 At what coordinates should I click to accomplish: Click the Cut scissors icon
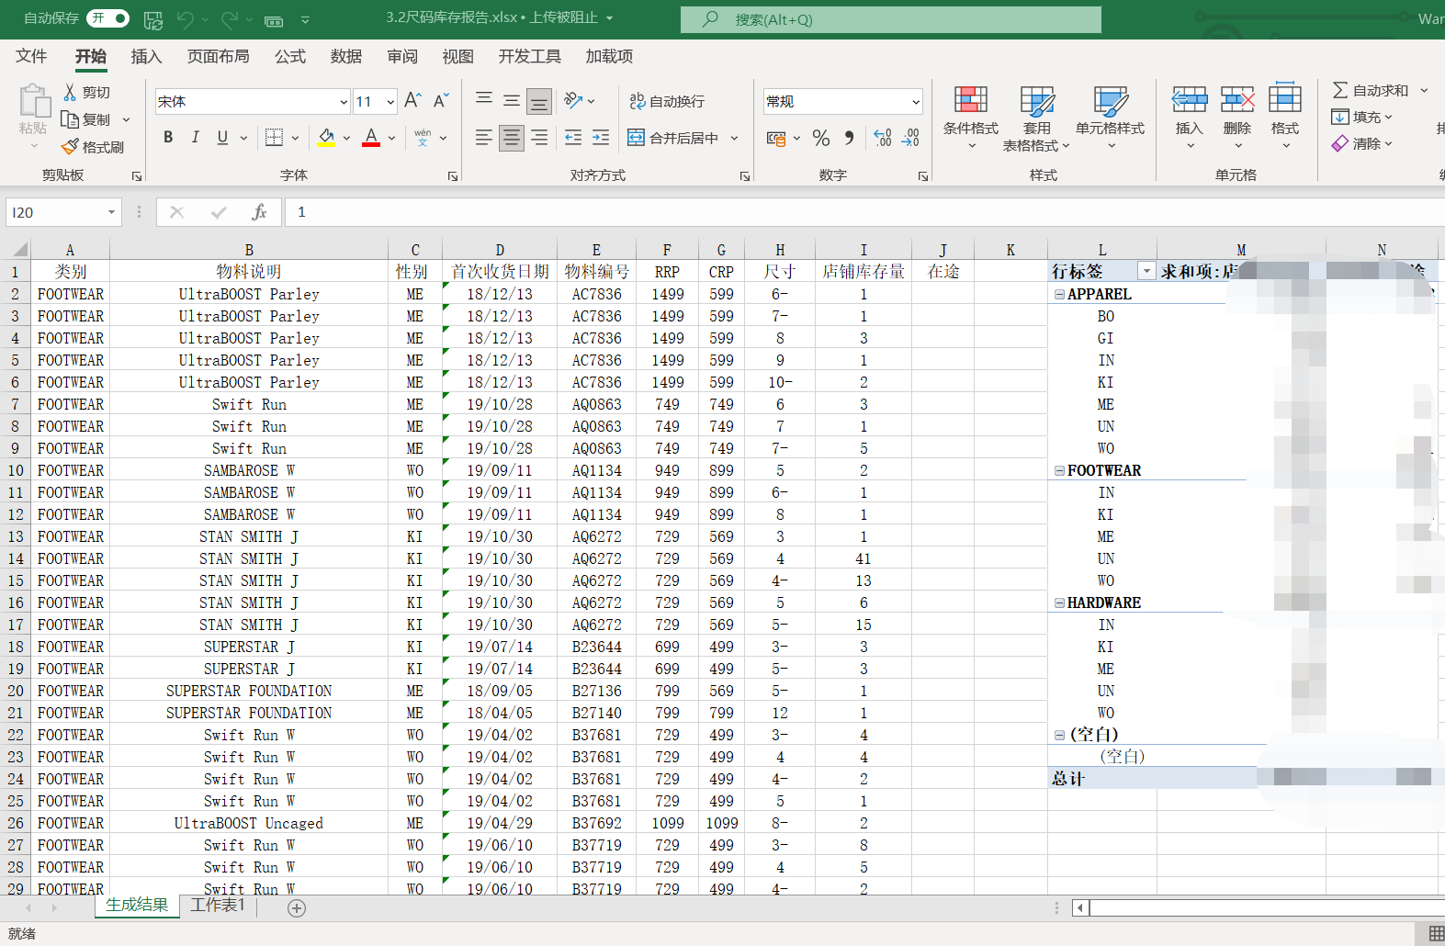pos(70,92)
